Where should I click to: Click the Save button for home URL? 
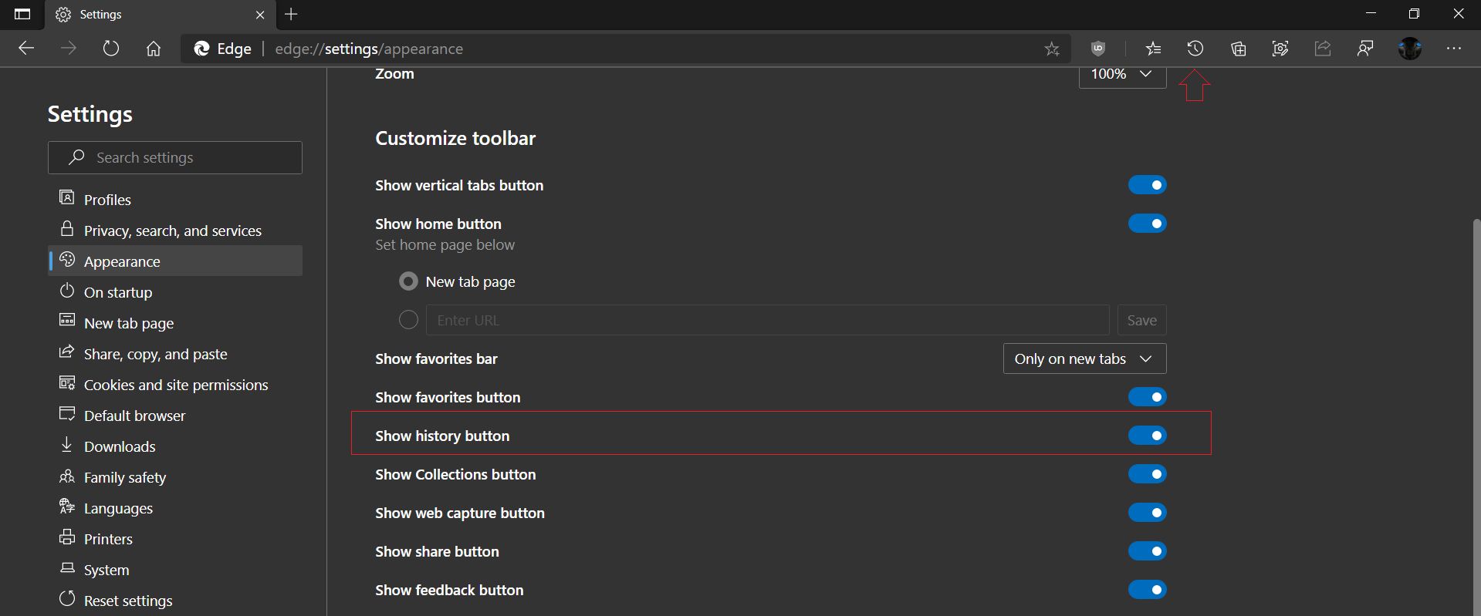1141,320
